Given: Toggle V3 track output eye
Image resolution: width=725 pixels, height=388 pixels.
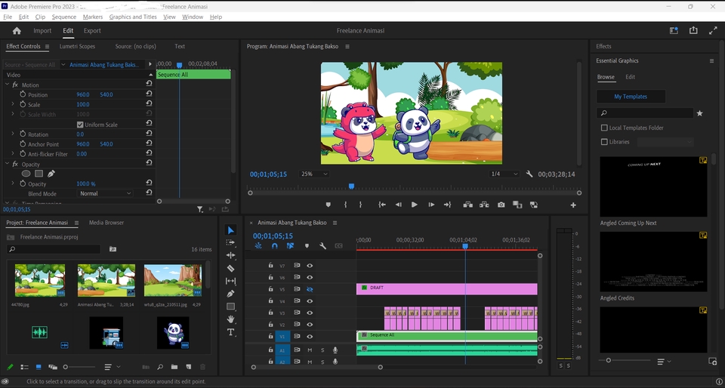Looking at the screenshot, I should click(310, 313).
